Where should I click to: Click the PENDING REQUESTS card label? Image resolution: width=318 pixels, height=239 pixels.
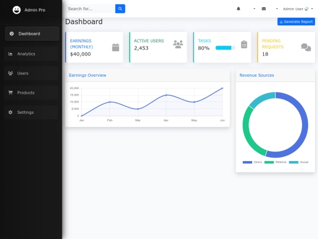point(273,44)
